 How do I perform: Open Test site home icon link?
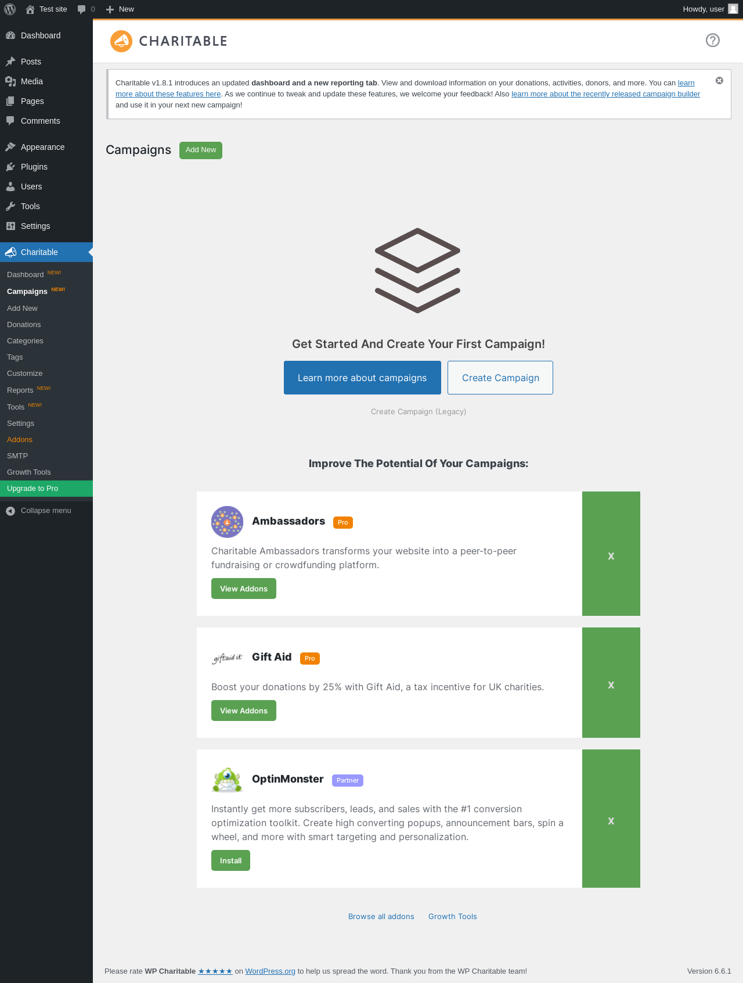point(30,9)
